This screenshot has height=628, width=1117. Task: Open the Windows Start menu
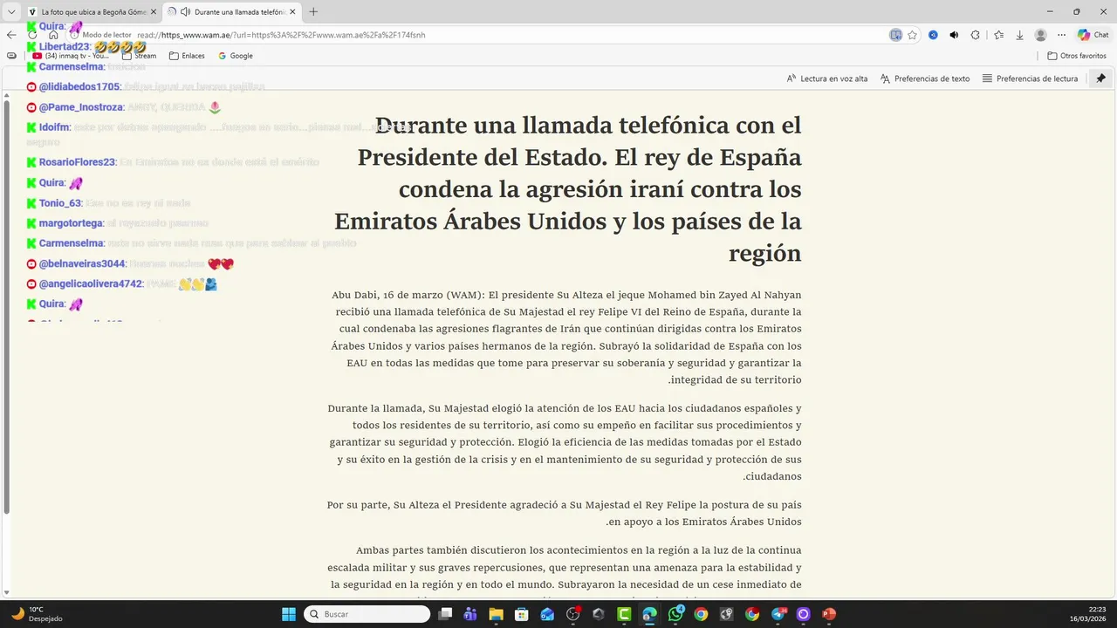pyautogui.click(x=289, y=614)
